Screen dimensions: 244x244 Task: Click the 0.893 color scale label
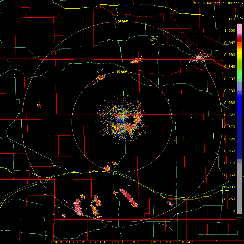[x=230, y=54]
